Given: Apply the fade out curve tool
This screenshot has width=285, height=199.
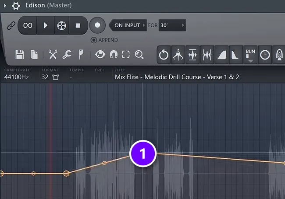Looking at the screenshot, I should 236,55.
